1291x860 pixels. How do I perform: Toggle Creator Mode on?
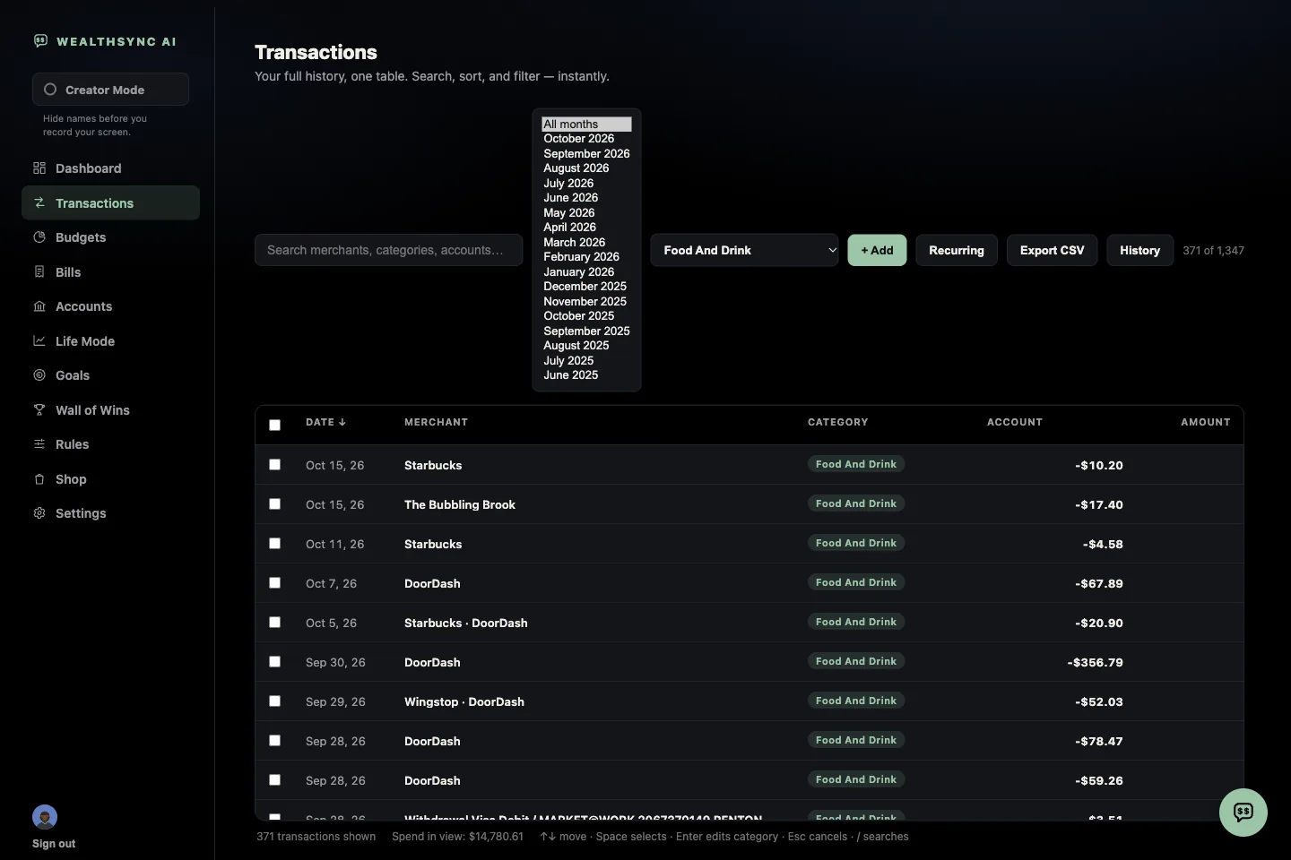pyautogui.click(x=110, y=90)
